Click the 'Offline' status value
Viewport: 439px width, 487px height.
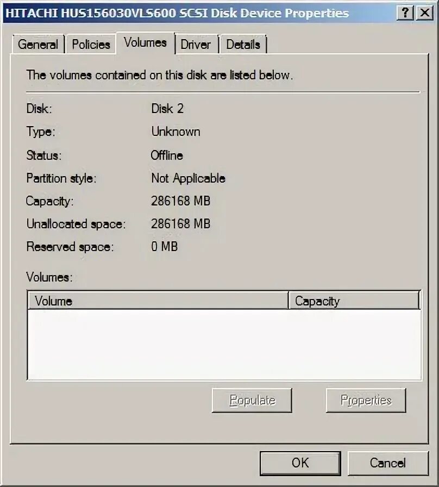pyautogui.click(x=167, y=155)
